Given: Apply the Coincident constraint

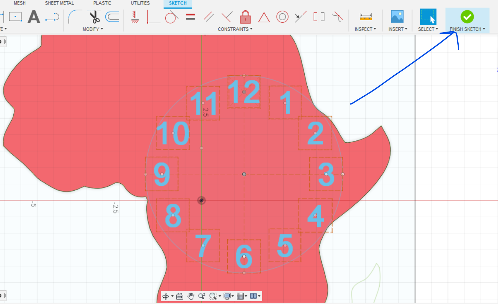Looking at the screenshot, I should tap(153, 17).
